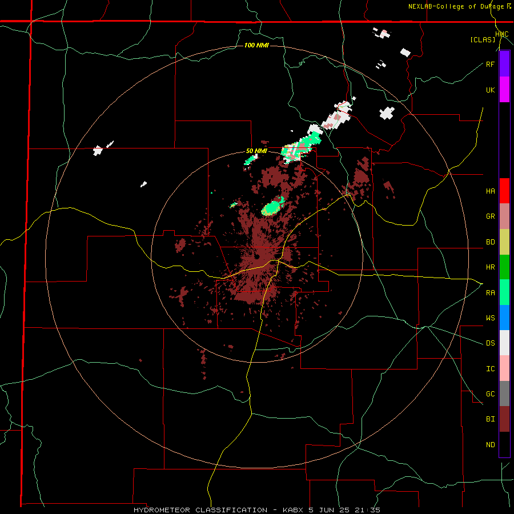Select the yellow BD swatch in the legend
Viewport: 514px width, 514px height.
(504, 242)
